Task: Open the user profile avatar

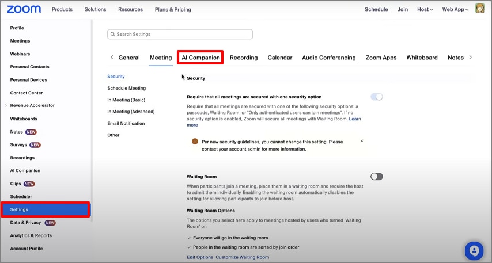Action: tap(479, 9)
